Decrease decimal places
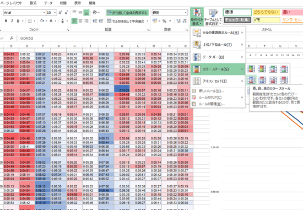 pyautogui.click(x=185, y=21)
